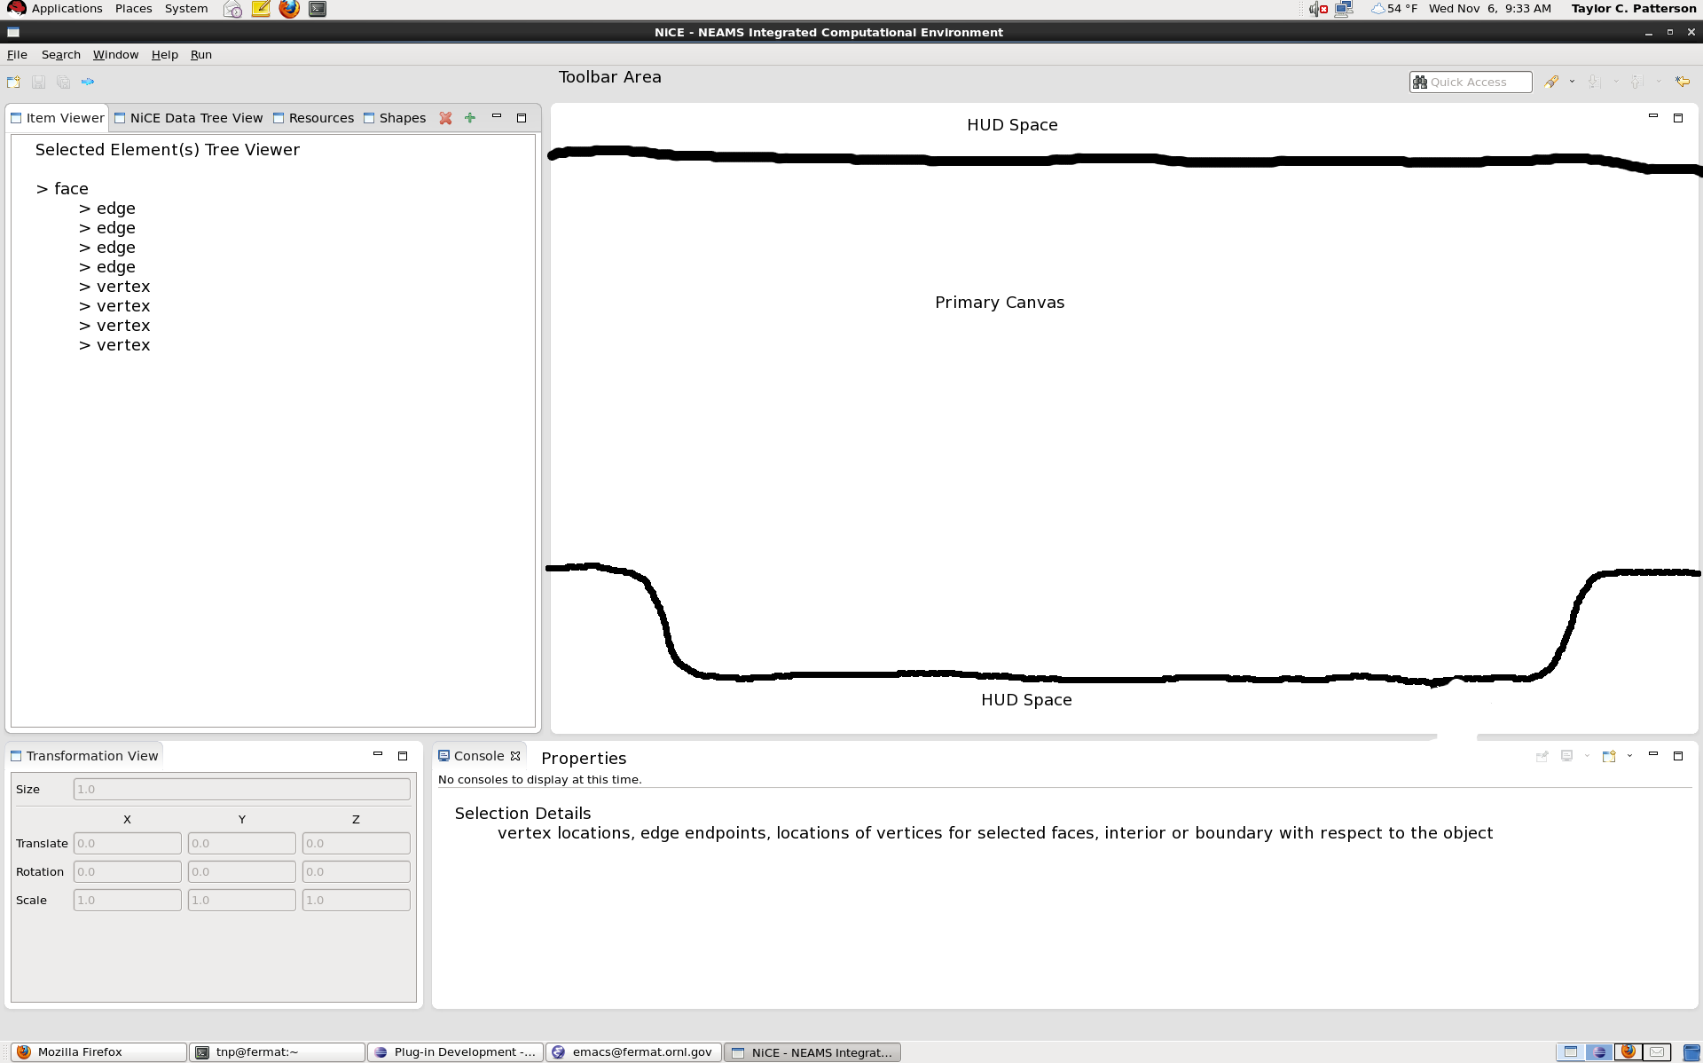Expand the face node in the tree viewer
This screenshot has width=1703, height=1063.
43,188
